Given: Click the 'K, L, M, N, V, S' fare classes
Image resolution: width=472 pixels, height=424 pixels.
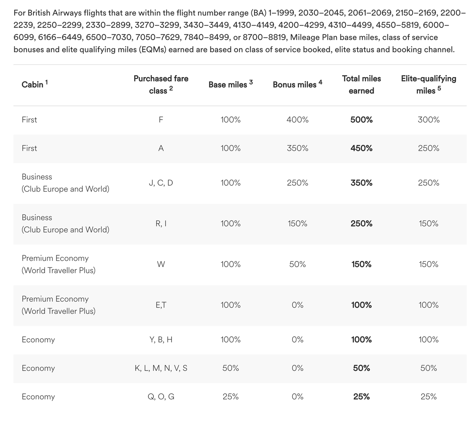Looking at the screenshot, I should [161, 368].
